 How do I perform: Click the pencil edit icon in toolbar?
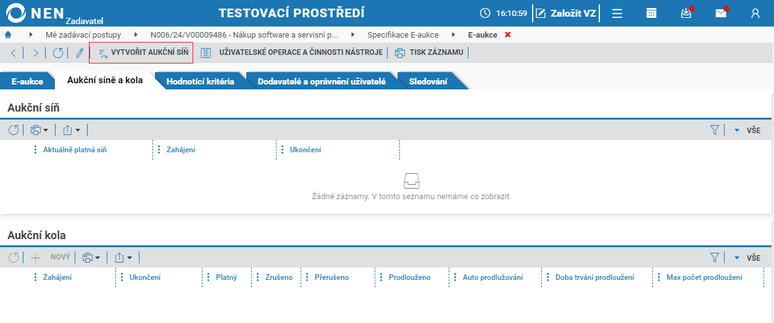[80, 52]
